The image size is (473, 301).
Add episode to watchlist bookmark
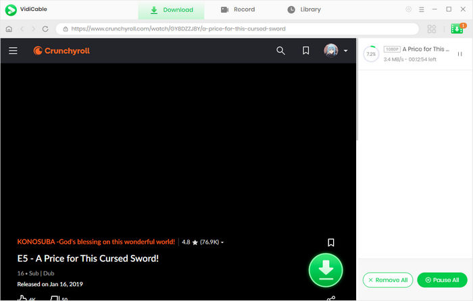(331, 242)
